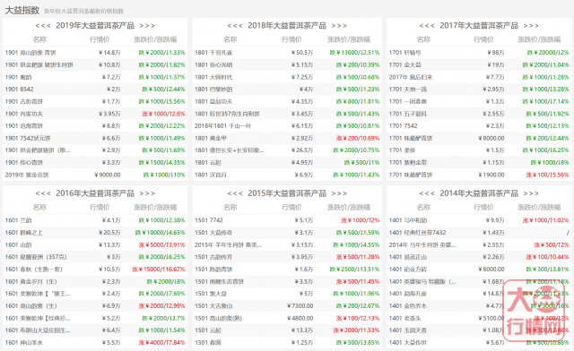
Task: Click the 跌¥13000/↓2.51% change value
Action: point(354,53)
